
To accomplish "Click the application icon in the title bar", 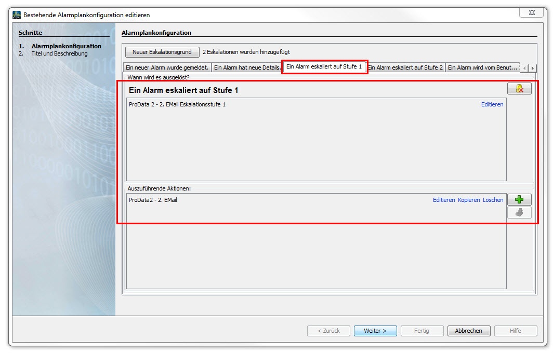I will [17, 15].
